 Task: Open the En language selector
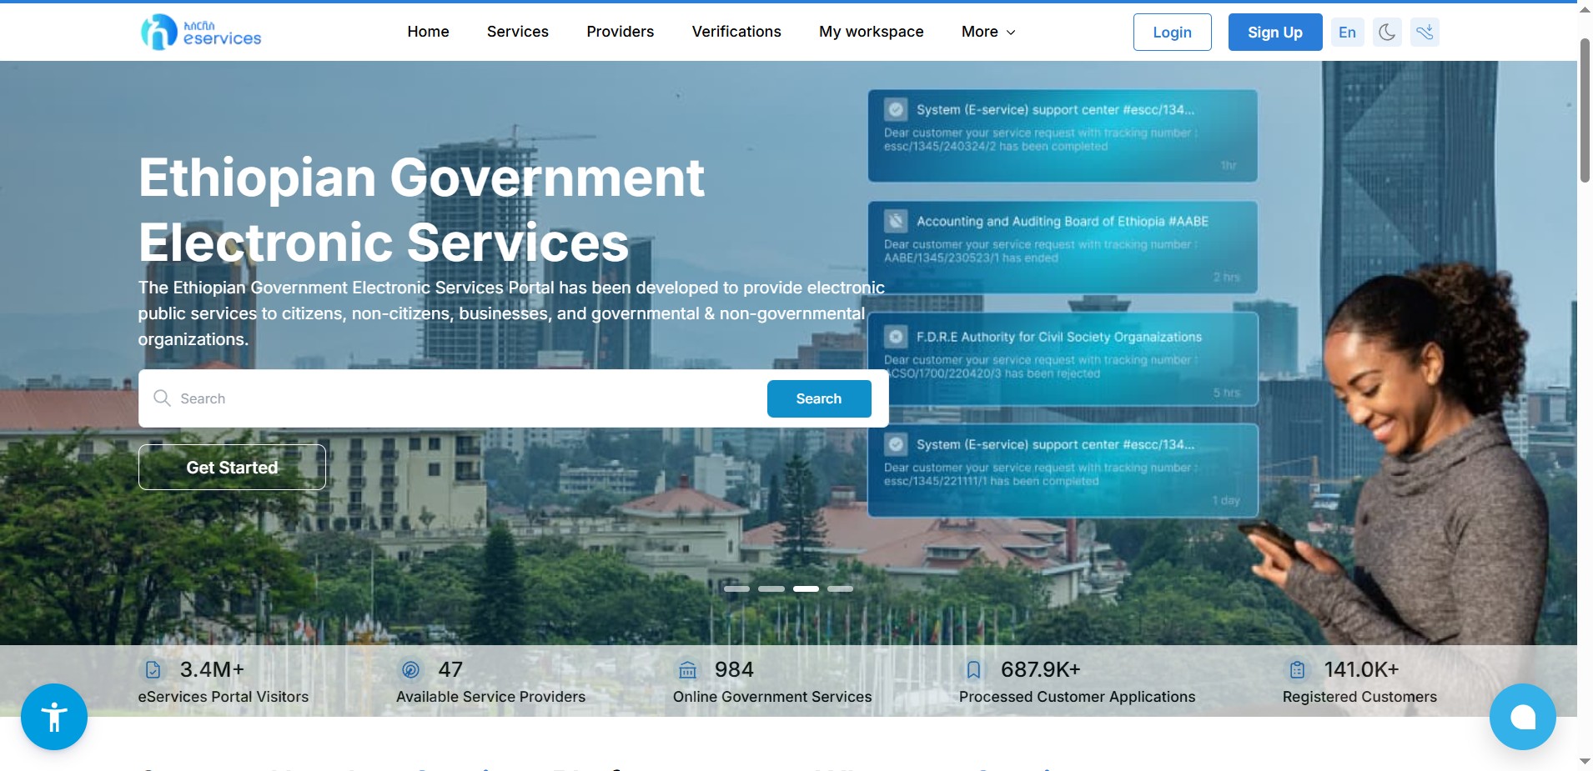[1347, 33]
